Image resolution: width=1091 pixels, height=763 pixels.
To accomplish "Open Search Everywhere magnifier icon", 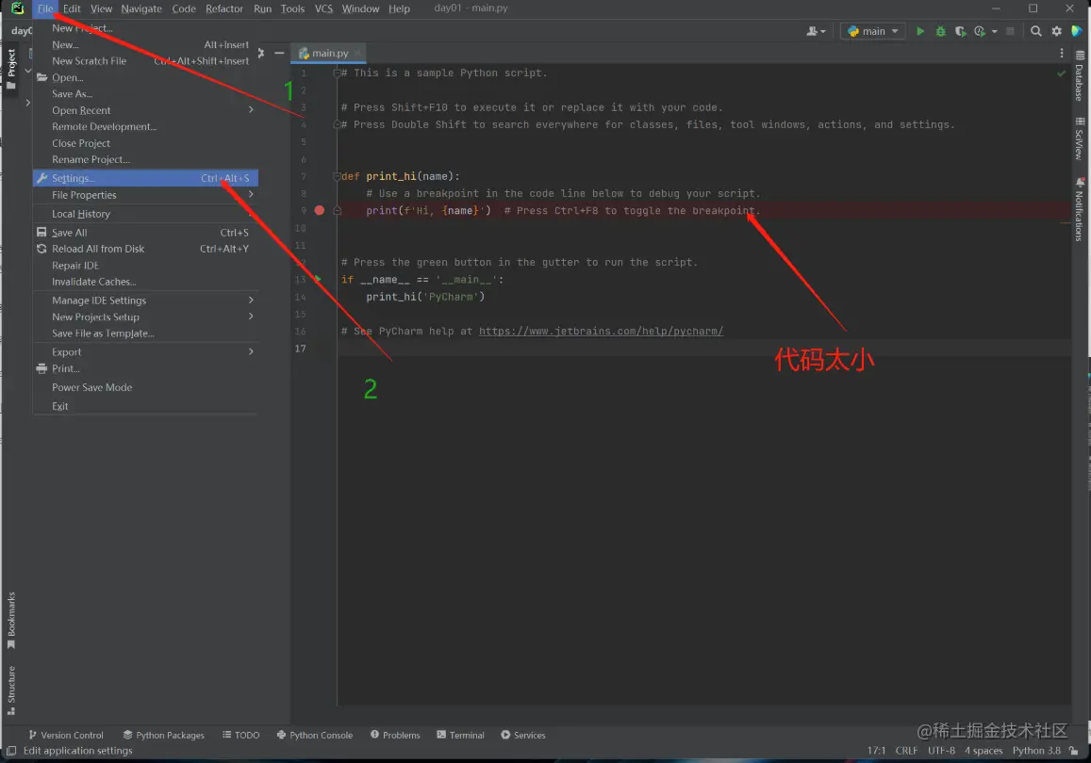I will (1036, 31).
